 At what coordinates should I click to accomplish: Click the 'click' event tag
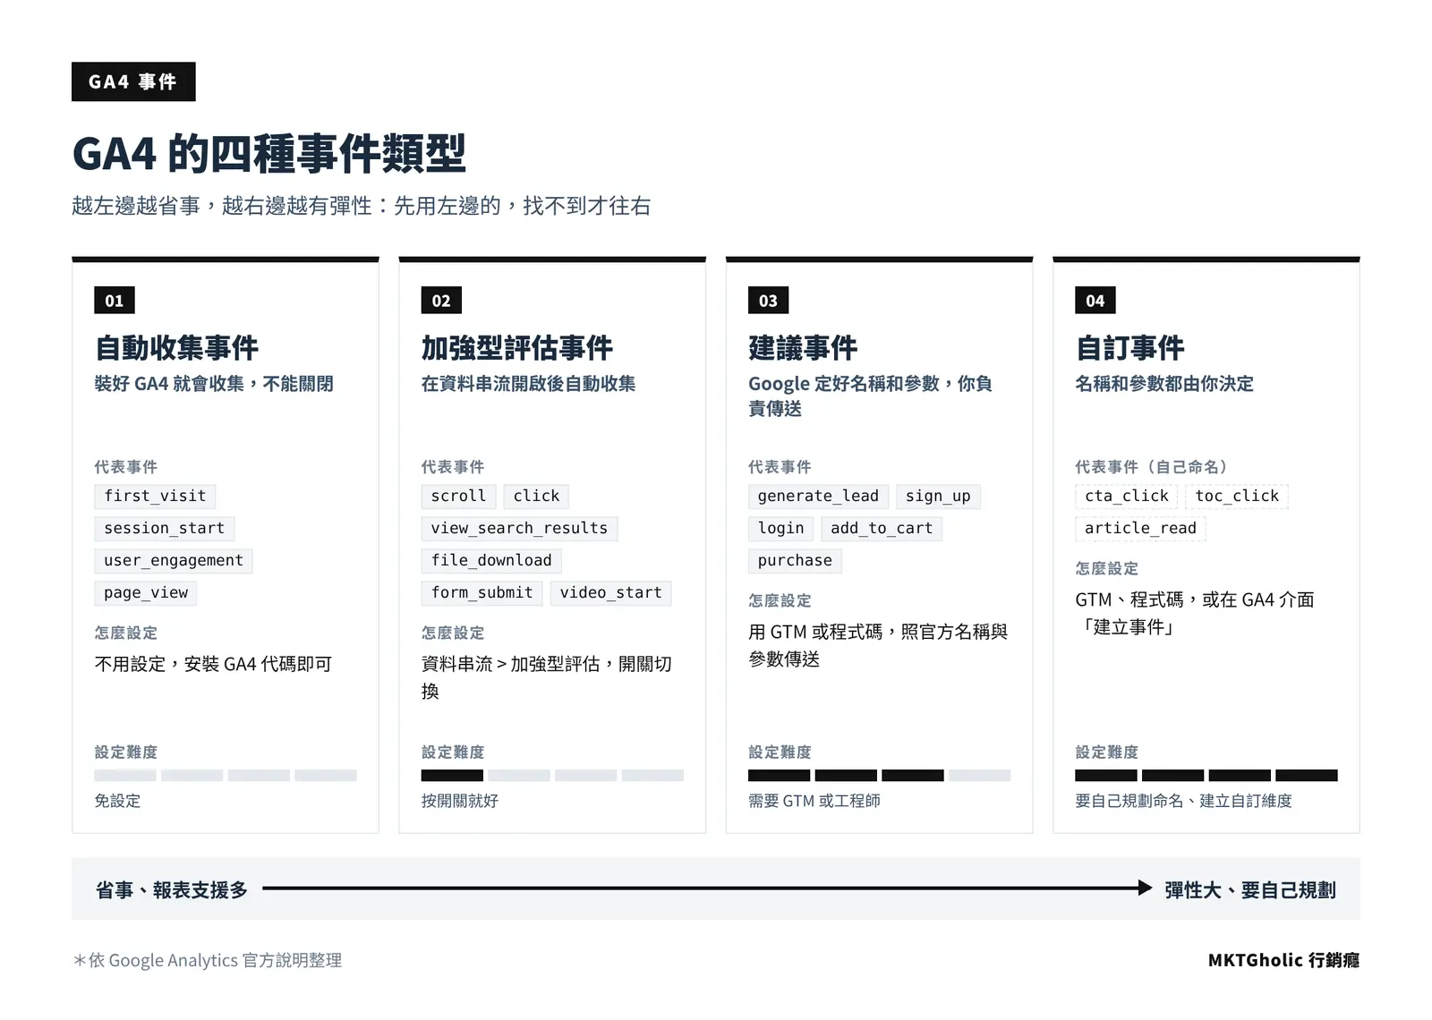tap(536, 496)
